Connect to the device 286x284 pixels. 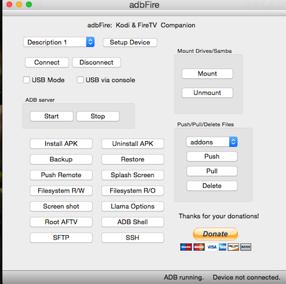pyautogui.click(x=47, y=62)
